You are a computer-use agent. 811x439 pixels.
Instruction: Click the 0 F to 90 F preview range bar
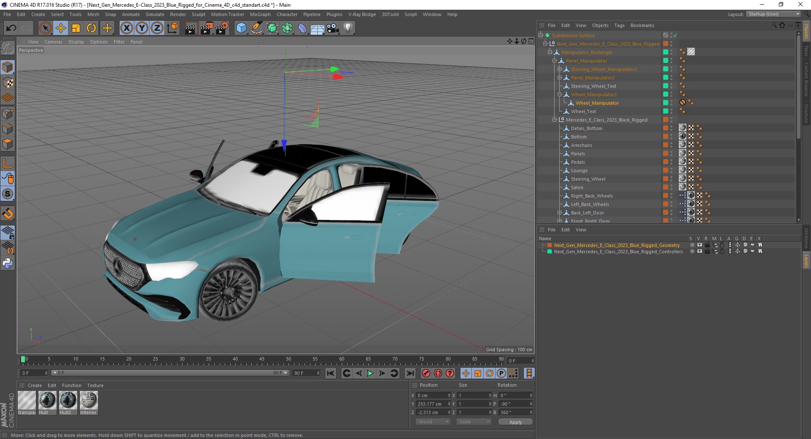(170, 373)
